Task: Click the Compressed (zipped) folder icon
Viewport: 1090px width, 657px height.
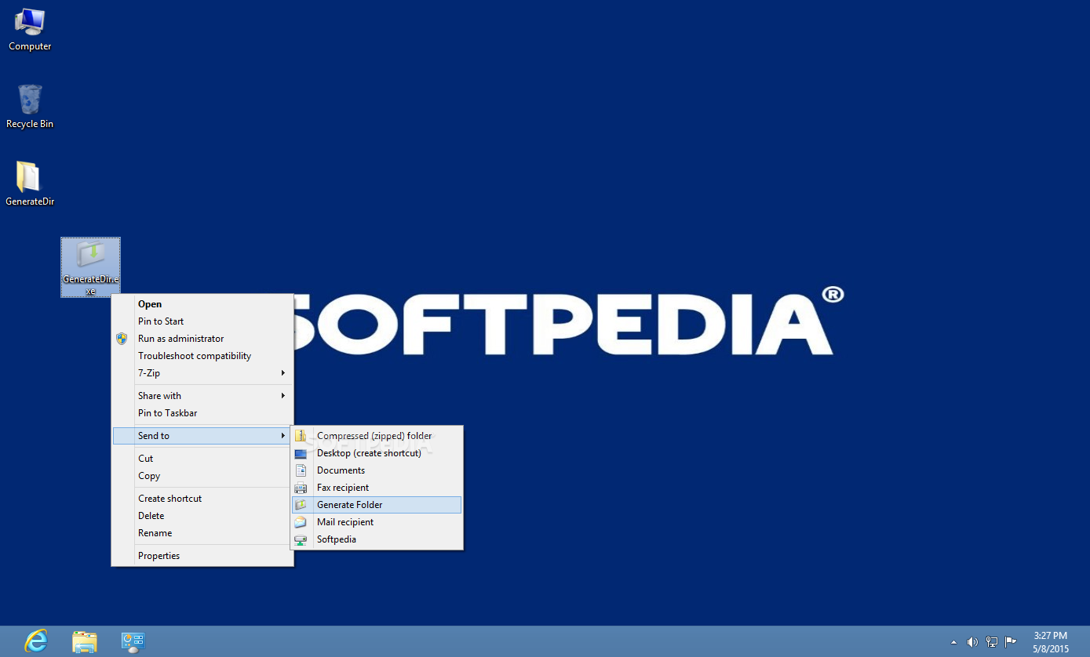Action: click(x=301, y=436)
